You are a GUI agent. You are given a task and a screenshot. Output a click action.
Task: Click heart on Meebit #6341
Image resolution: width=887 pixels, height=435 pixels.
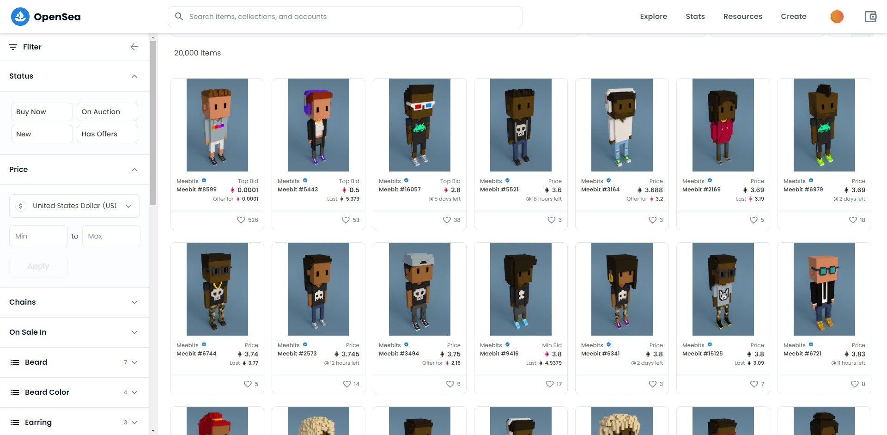coord(653,384)
